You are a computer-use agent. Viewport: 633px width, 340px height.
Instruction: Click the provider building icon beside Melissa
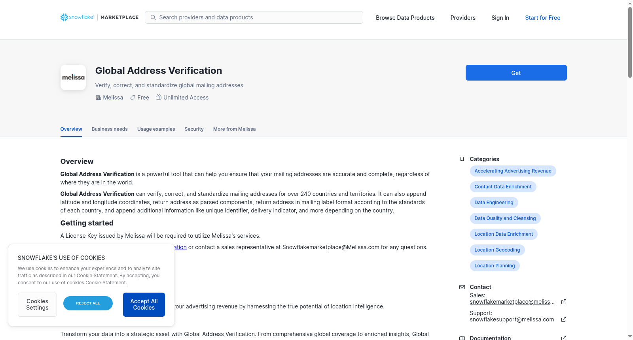click(99, 98)
